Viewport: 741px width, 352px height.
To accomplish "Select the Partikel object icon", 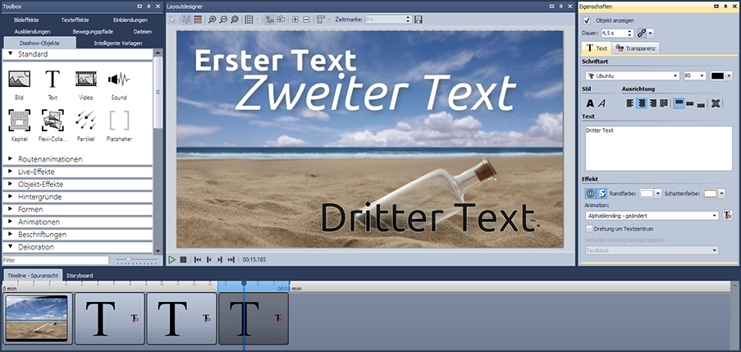I will click(85, 121).
